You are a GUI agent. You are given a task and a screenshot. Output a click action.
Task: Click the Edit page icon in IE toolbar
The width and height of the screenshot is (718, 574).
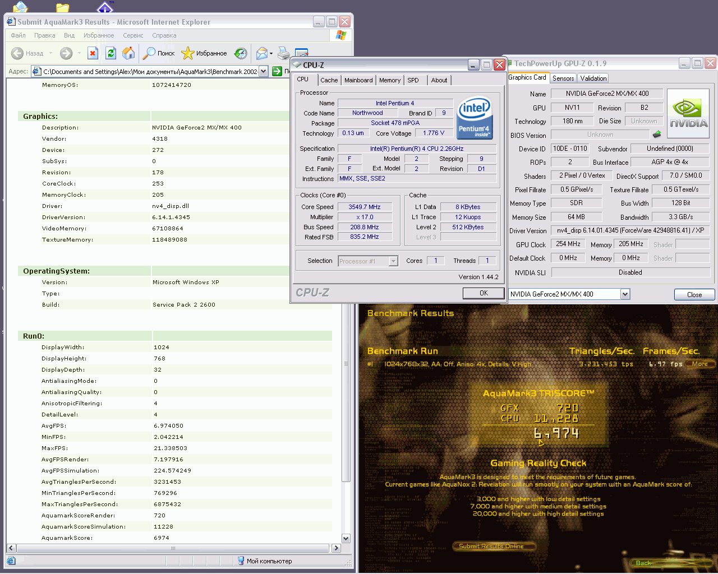click(302, 53)
